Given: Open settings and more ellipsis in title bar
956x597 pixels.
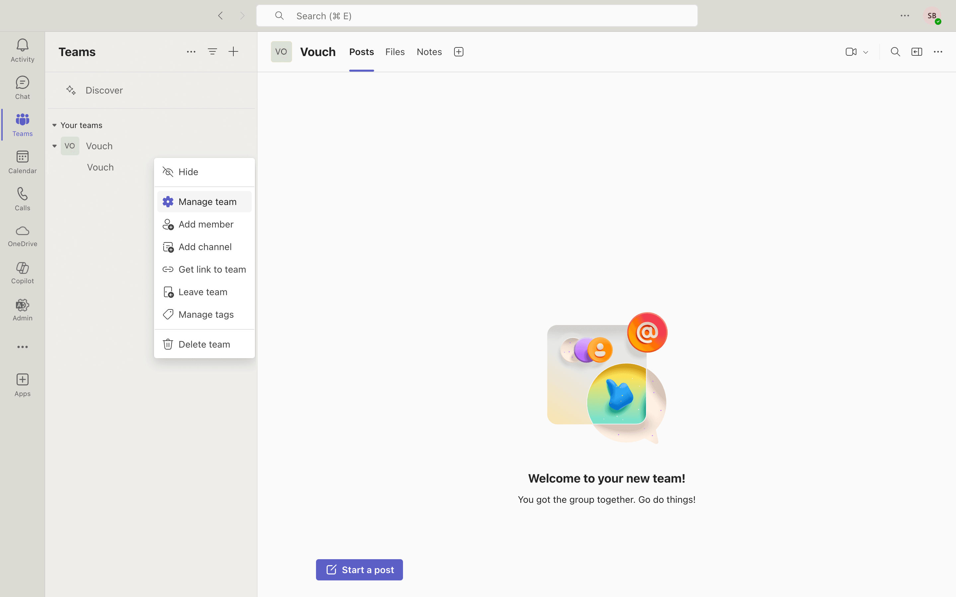Looking at the screenshot, I should click(905, 16).
